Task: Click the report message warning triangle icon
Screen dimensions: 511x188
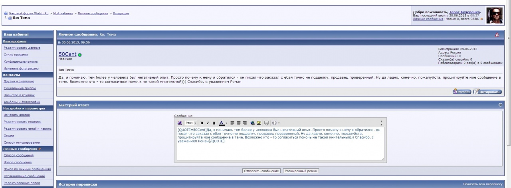Action: tap(497, 35)
